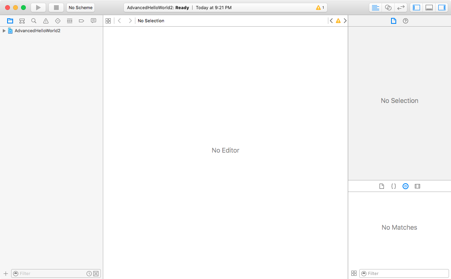Open the Project navigator tab
451x279 pixels.
click(x=10, y=21)
